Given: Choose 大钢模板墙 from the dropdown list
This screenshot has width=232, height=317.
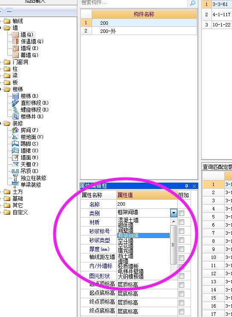Looking at the screenshot, I should coord(131,276).
